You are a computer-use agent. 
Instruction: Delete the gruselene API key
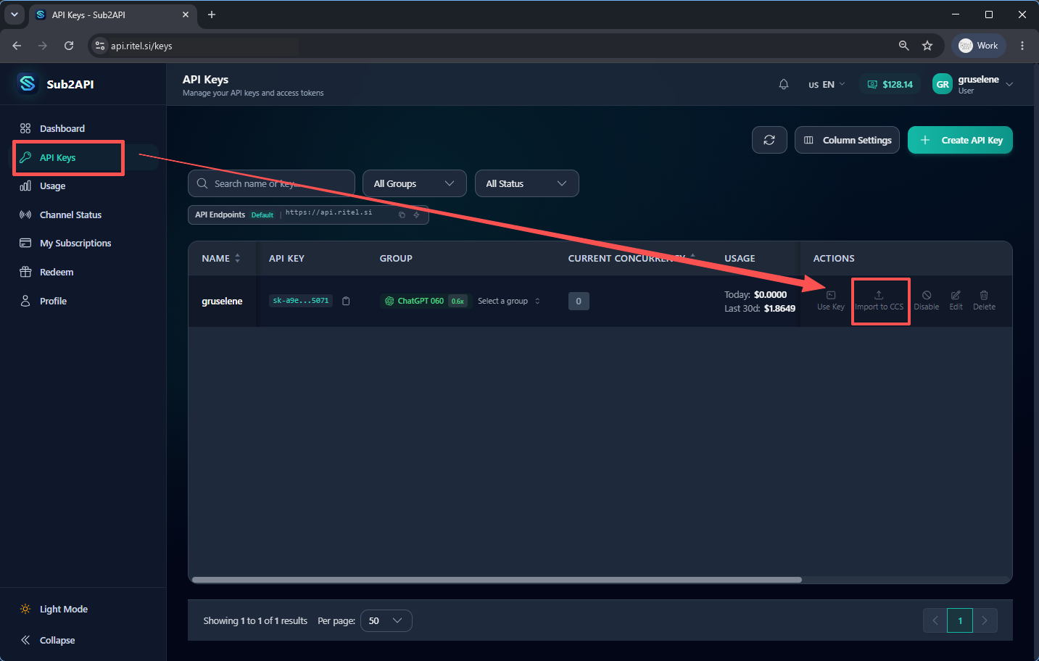tap(984, 300)
